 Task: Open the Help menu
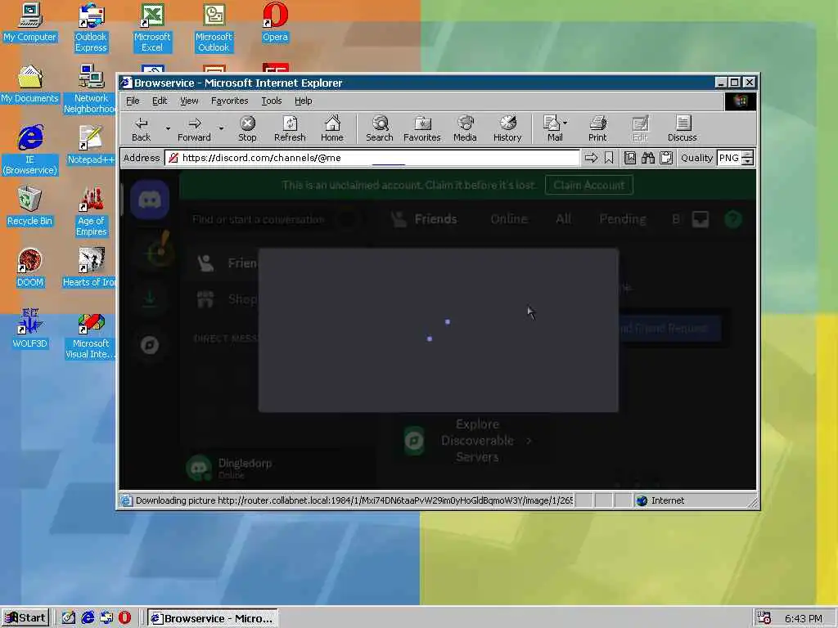point(303,101)
